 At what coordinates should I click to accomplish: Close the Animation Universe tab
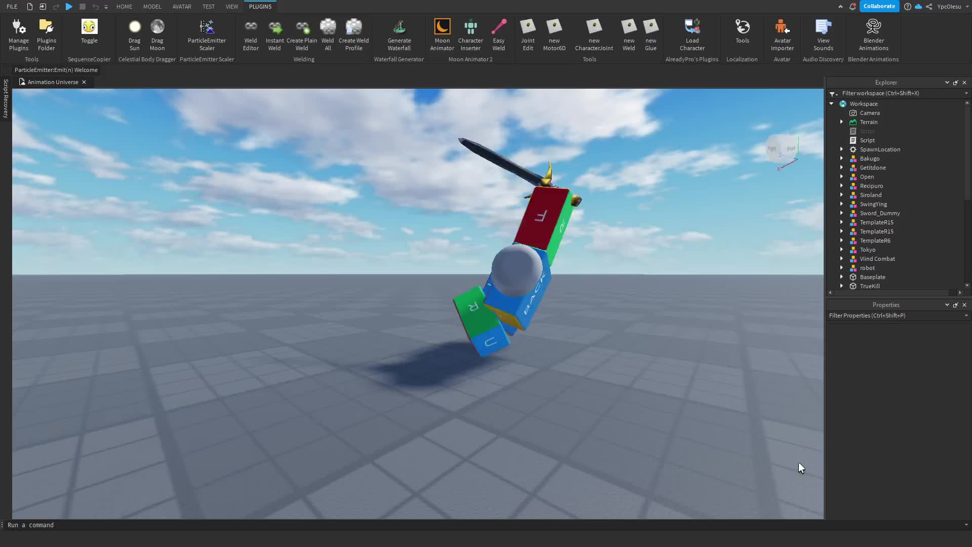84,82
